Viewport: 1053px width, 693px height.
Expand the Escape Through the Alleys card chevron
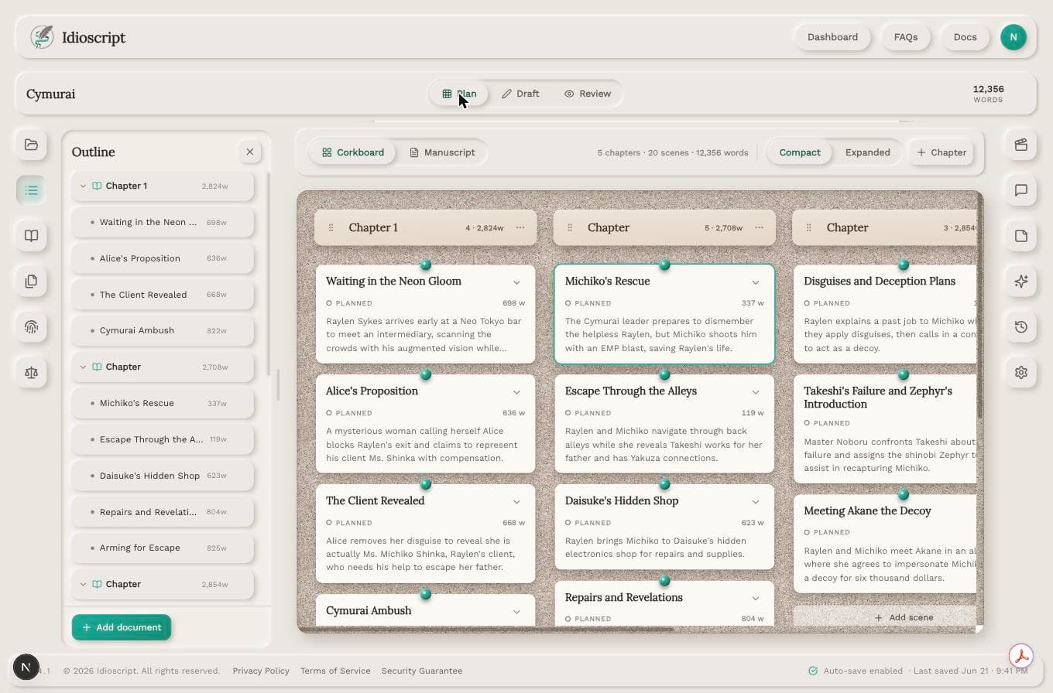click(x=756, y=392)
